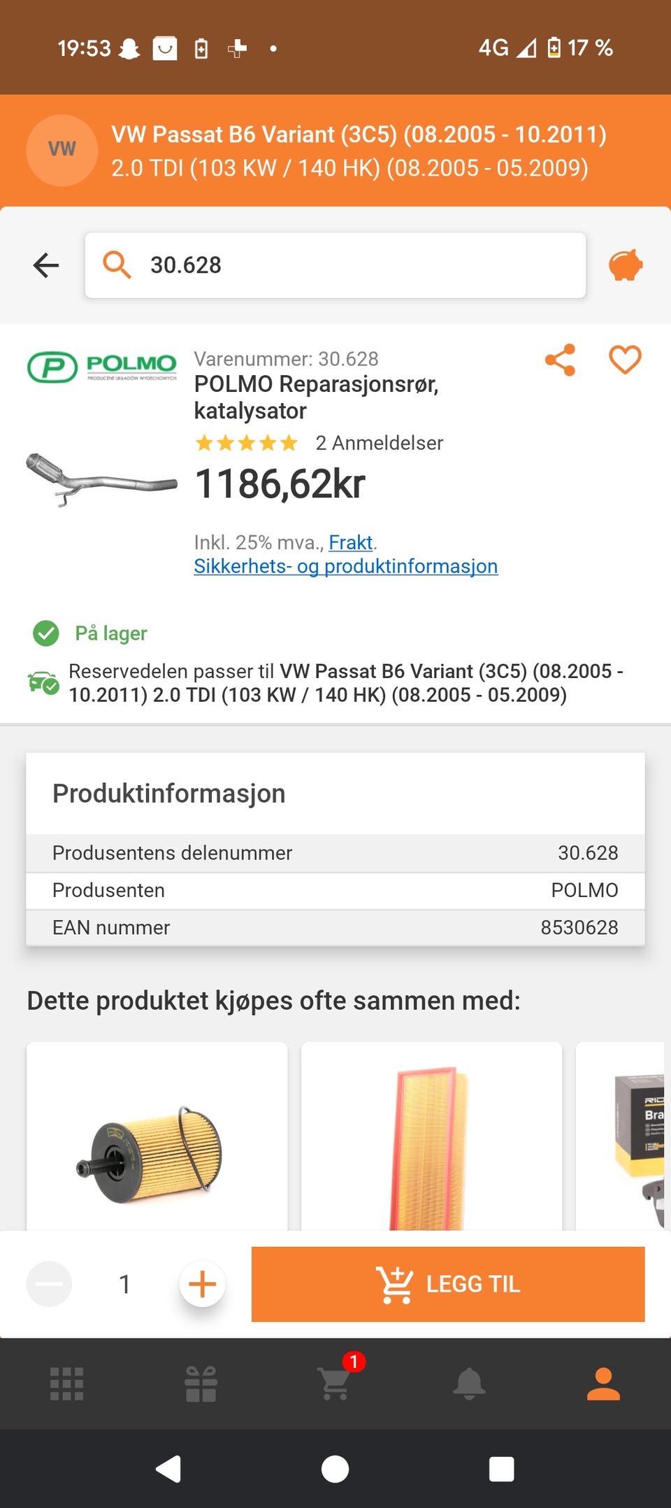View the air filter recommended product
This screenshot has height=1508, width=671.
coord(431,1136)
